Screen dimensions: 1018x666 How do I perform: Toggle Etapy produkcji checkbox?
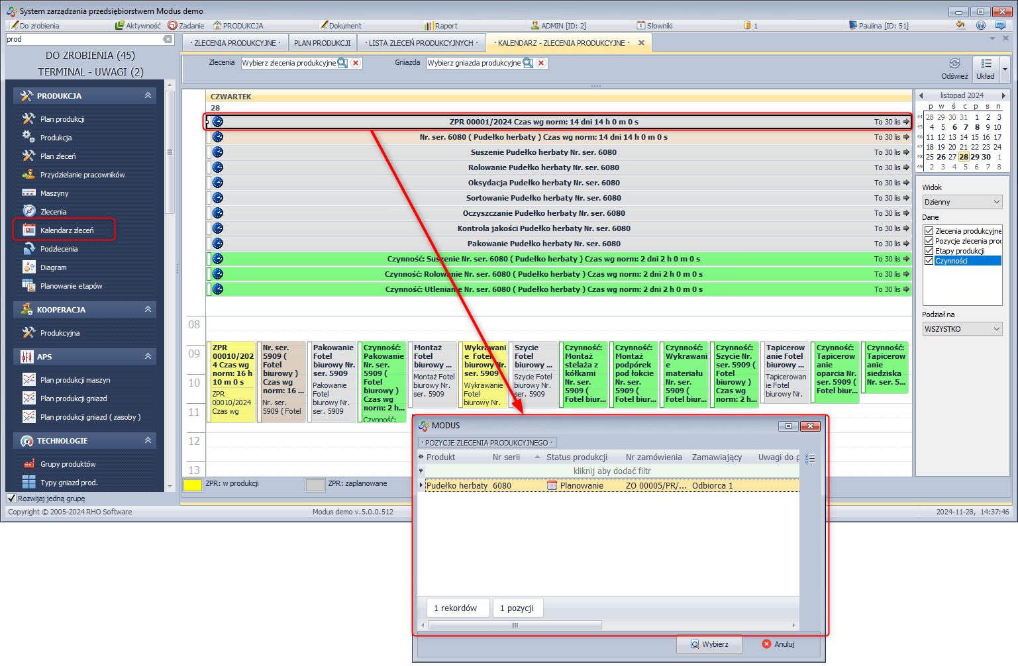(929, 251)
